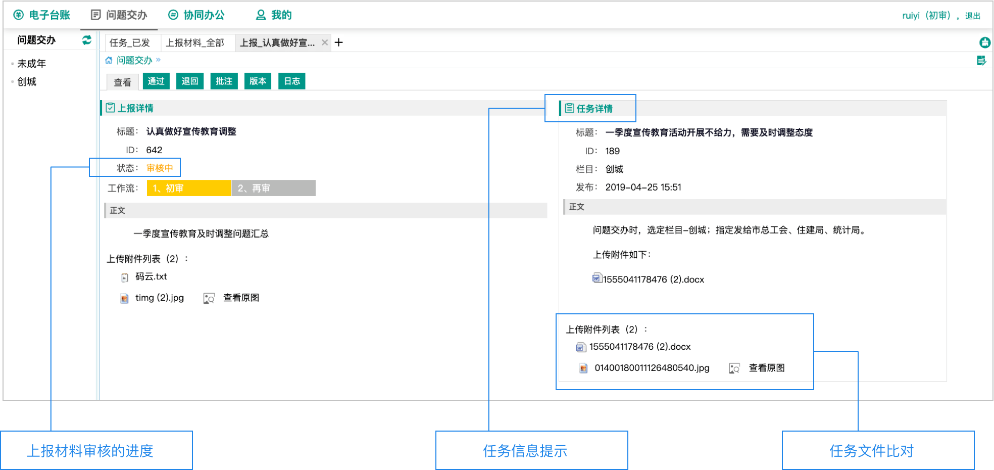Switch to the 上报材料_全部 tab
The image size is (994, 470).
tap(195, 43)
